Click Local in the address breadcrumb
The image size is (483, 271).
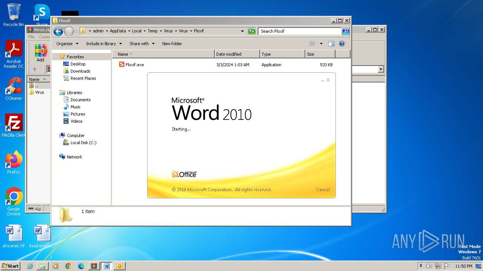click(137, 31)
